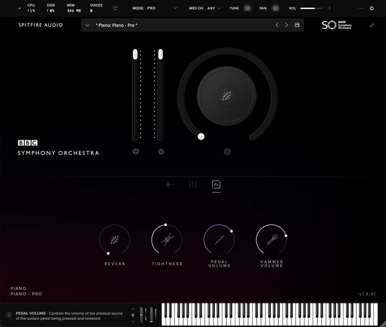Click the modulation wheel strip beside the keyboard

151,314
